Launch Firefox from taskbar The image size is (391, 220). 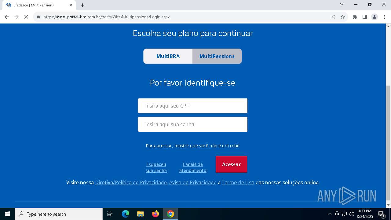[x=155, y=214]
